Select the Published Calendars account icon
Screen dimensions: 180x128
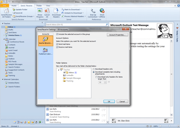[45, 50]
